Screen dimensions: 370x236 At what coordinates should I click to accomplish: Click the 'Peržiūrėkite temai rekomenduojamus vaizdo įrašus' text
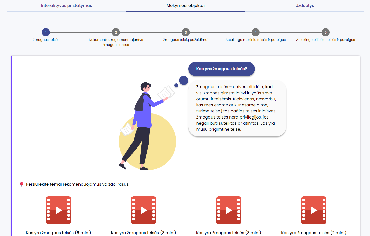tap(78, 184)
